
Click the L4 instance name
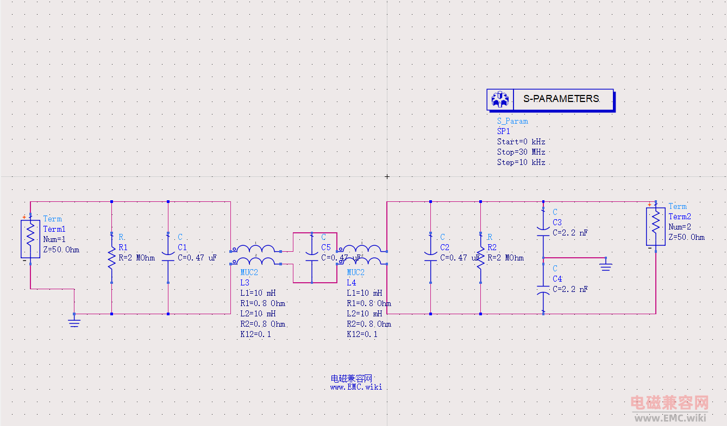coord(352,283)
